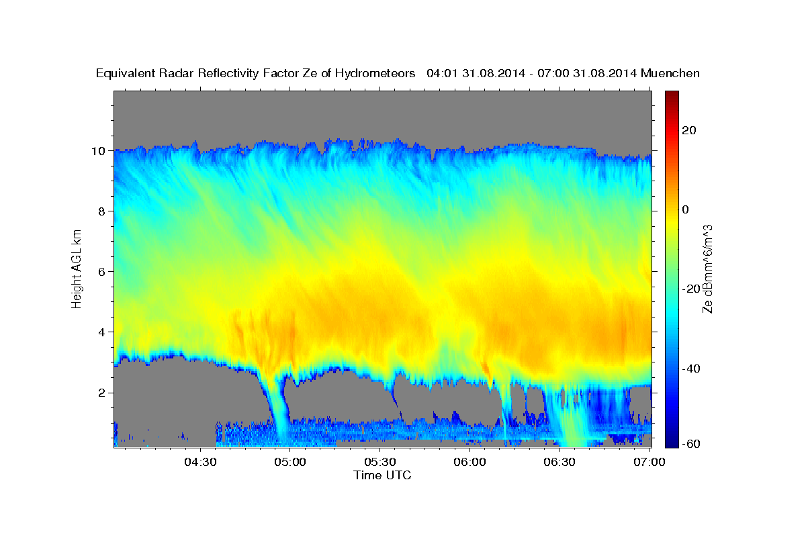
Task: Click the 05:30 time tick label
Action: pyautogui.click(x=379, y=462)
